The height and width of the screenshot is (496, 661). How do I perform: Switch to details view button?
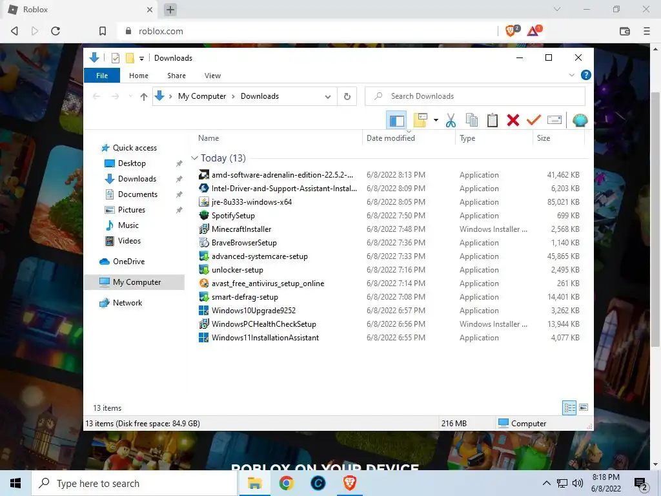(x=569, y=408)
